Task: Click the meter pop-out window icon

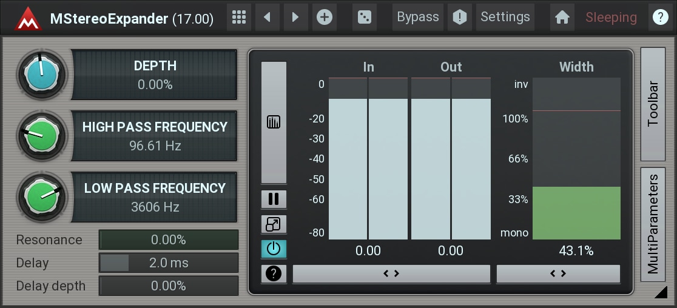Action: 274,224
